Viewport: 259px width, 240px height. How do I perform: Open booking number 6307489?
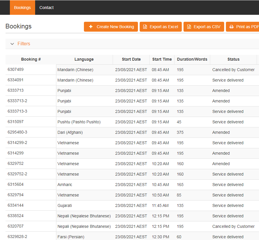[16, 70]
